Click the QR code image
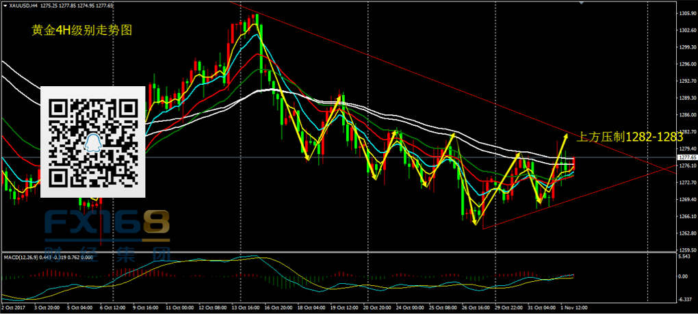Image resolution: width=698 pixels, height=314 pixels. [93, 142]
